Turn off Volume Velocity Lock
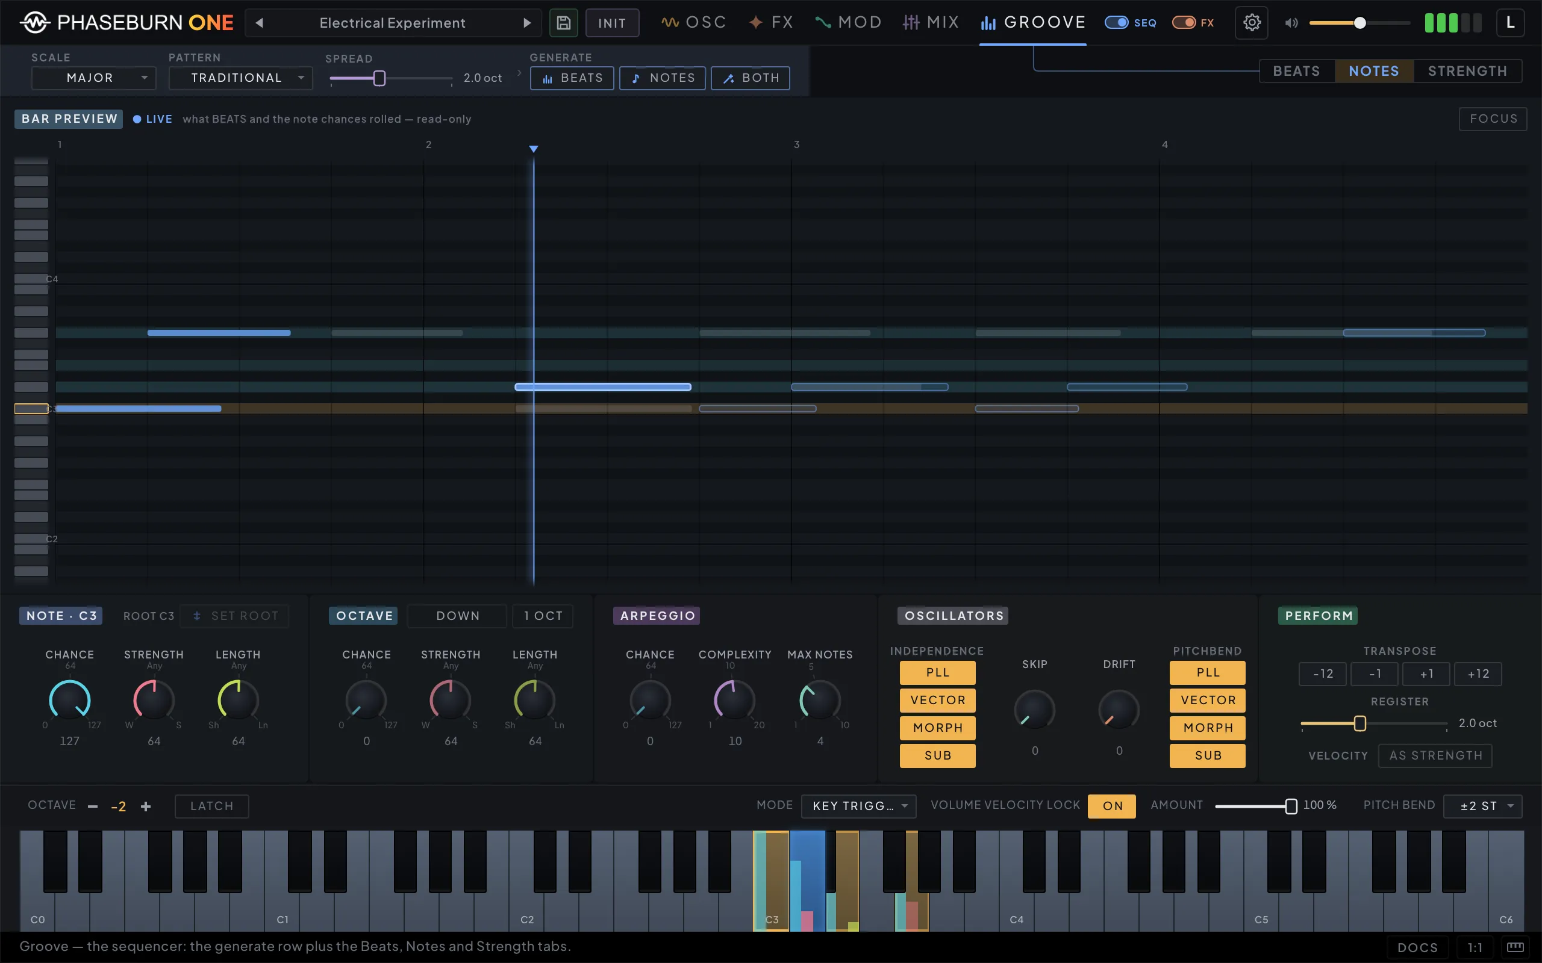The width and height of the screenshot is (1542, 963). point(1112,807)
